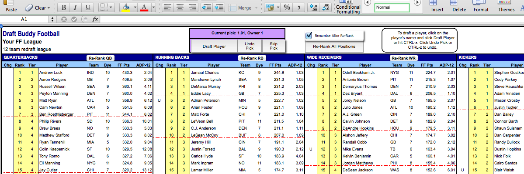The height and width of the screenshot is (174, 524).
Task: Increase indent
Action: tap(219, 7)
